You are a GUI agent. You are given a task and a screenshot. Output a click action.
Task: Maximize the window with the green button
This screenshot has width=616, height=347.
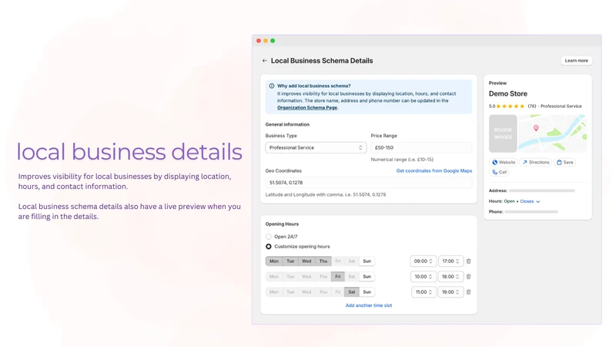(x=273, y=41)
